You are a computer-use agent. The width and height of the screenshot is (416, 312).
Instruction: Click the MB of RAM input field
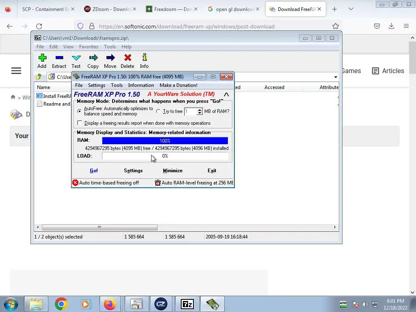point(191,111)
